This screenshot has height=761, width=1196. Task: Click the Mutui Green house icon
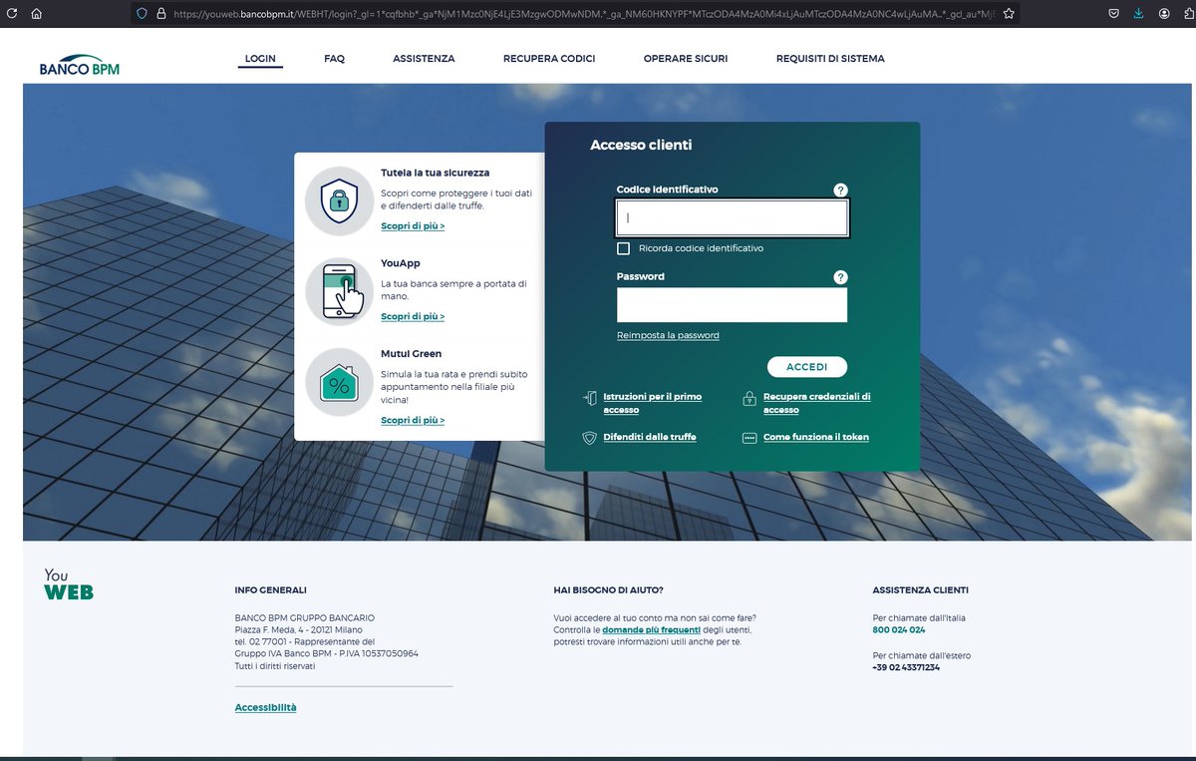tap(339, 381)
